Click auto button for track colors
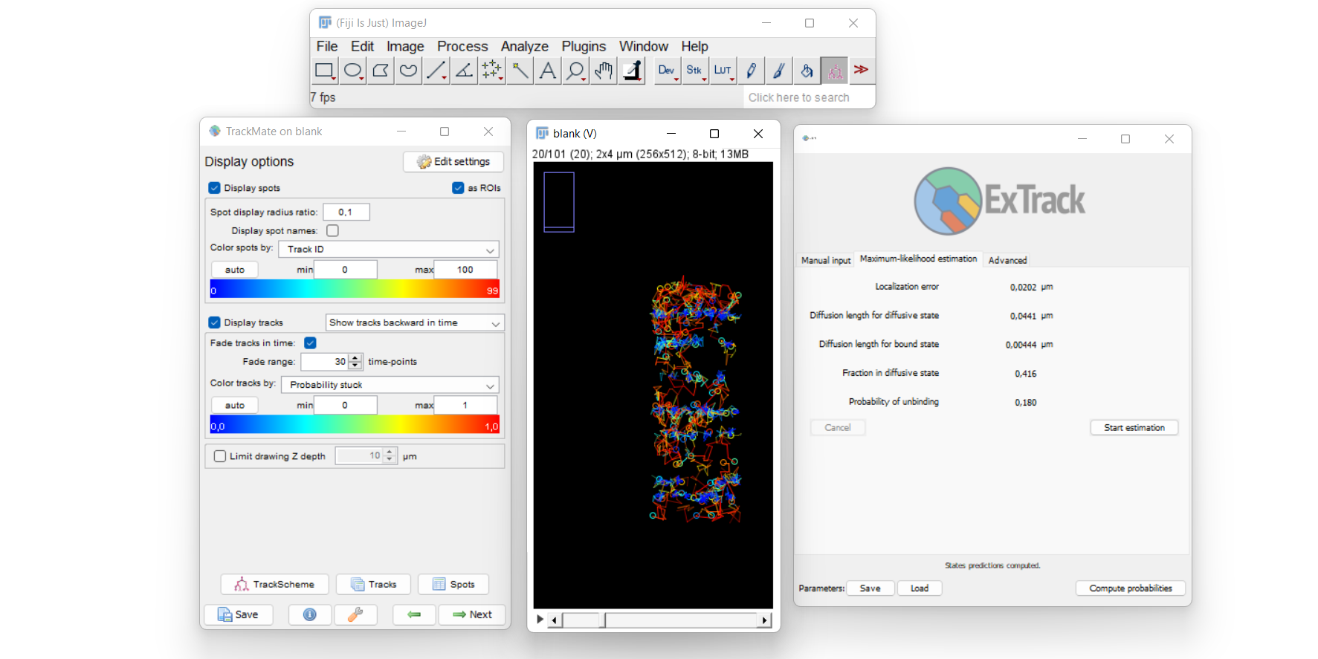1318x659 pixels. coord(235,405)
